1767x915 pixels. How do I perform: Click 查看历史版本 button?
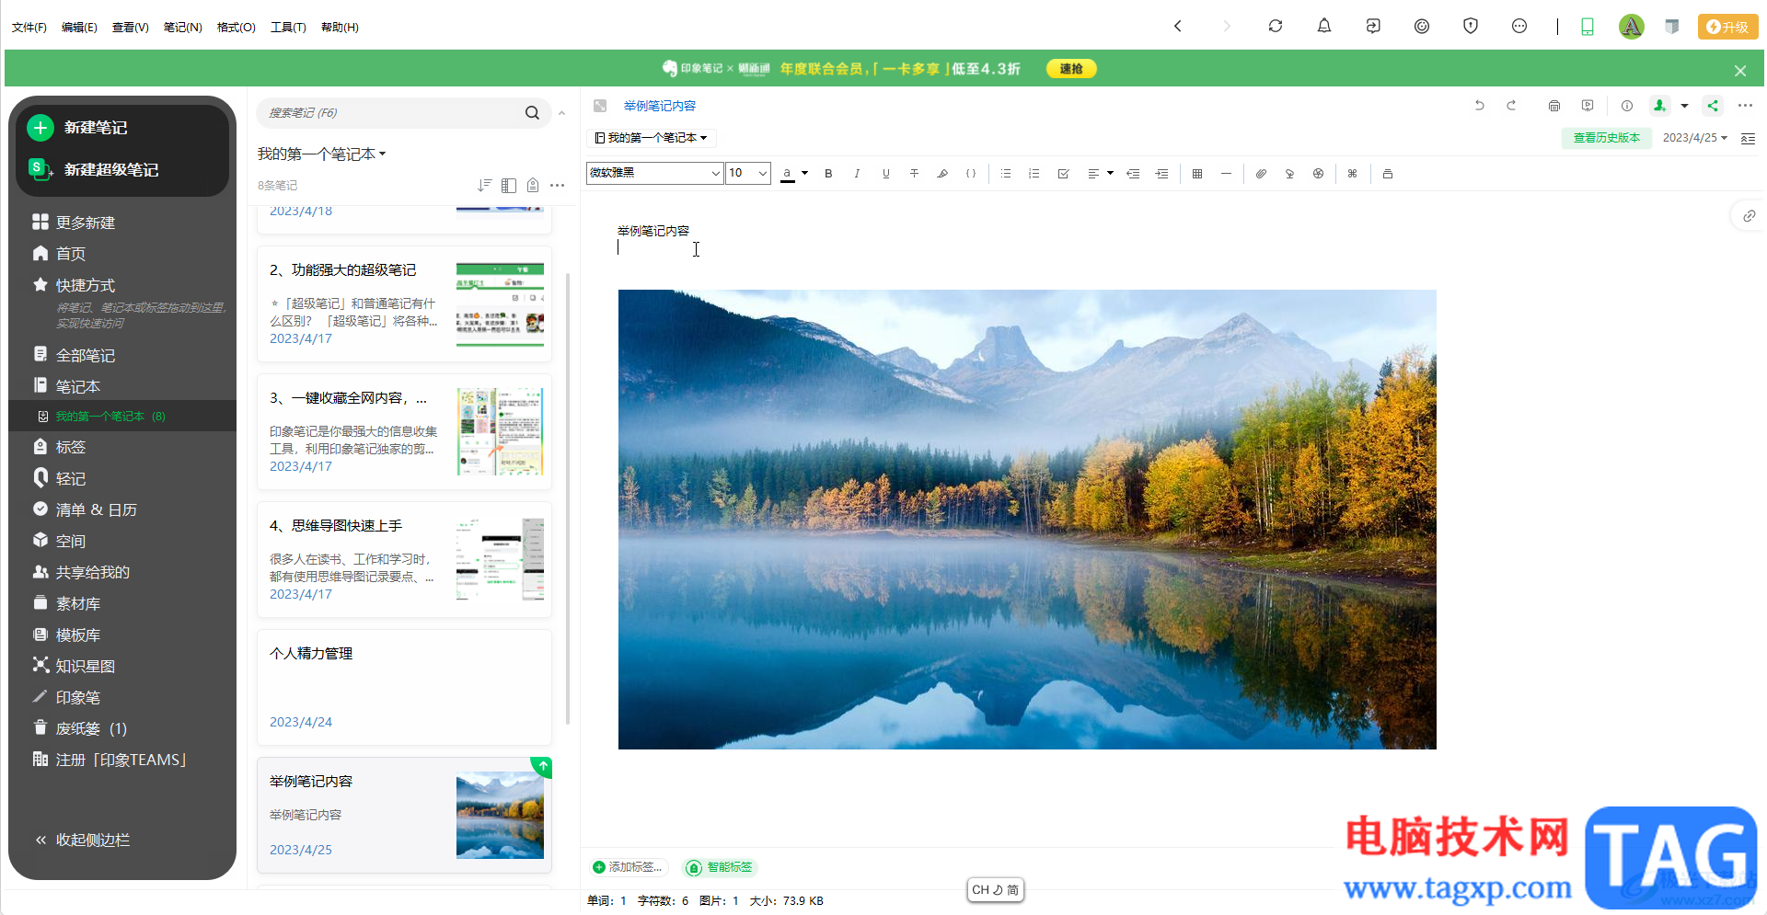[x=1607, y=138]
